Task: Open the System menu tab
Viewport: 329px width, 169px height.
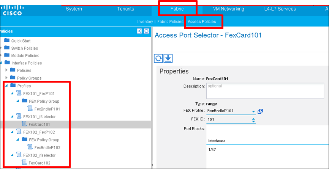Action: pyautogui.click(x=74, y=9)
